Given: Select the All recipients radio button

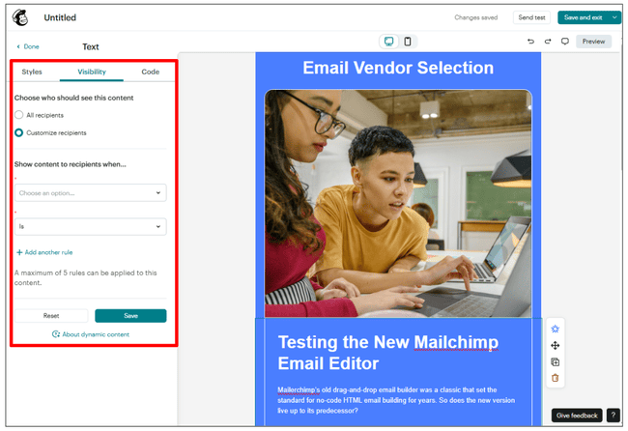Looking at the screenshot, I should point(18,115).
